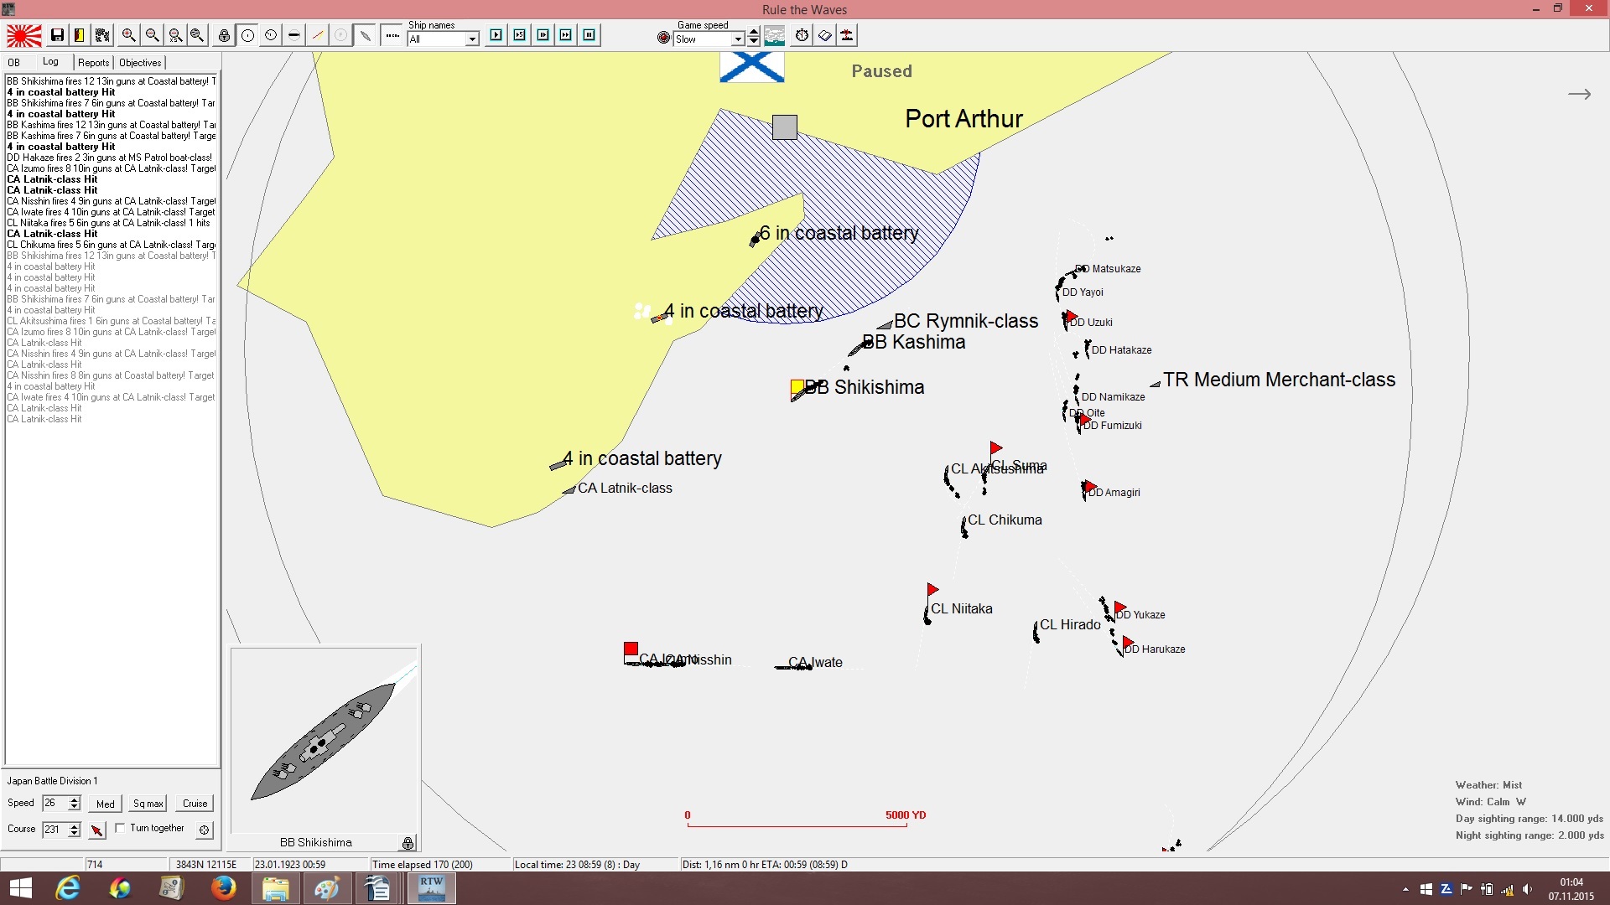Screen dimensions: 1610x905
Task: Click the red course arrow button
Action: (x=97, y=830)
